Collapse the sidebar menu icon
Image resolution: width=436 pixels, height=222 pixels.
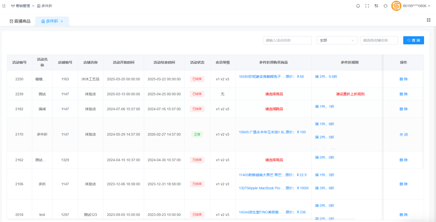click(4, 6)
